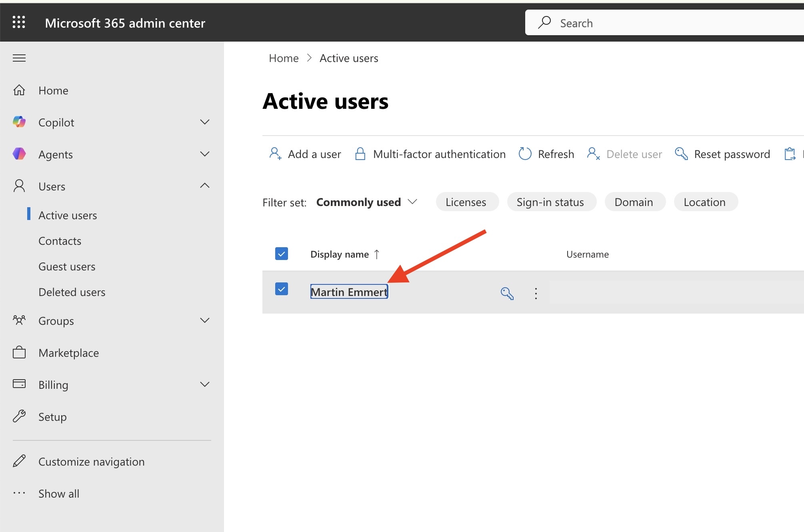Click the search magnifier icon

point(544,22)
